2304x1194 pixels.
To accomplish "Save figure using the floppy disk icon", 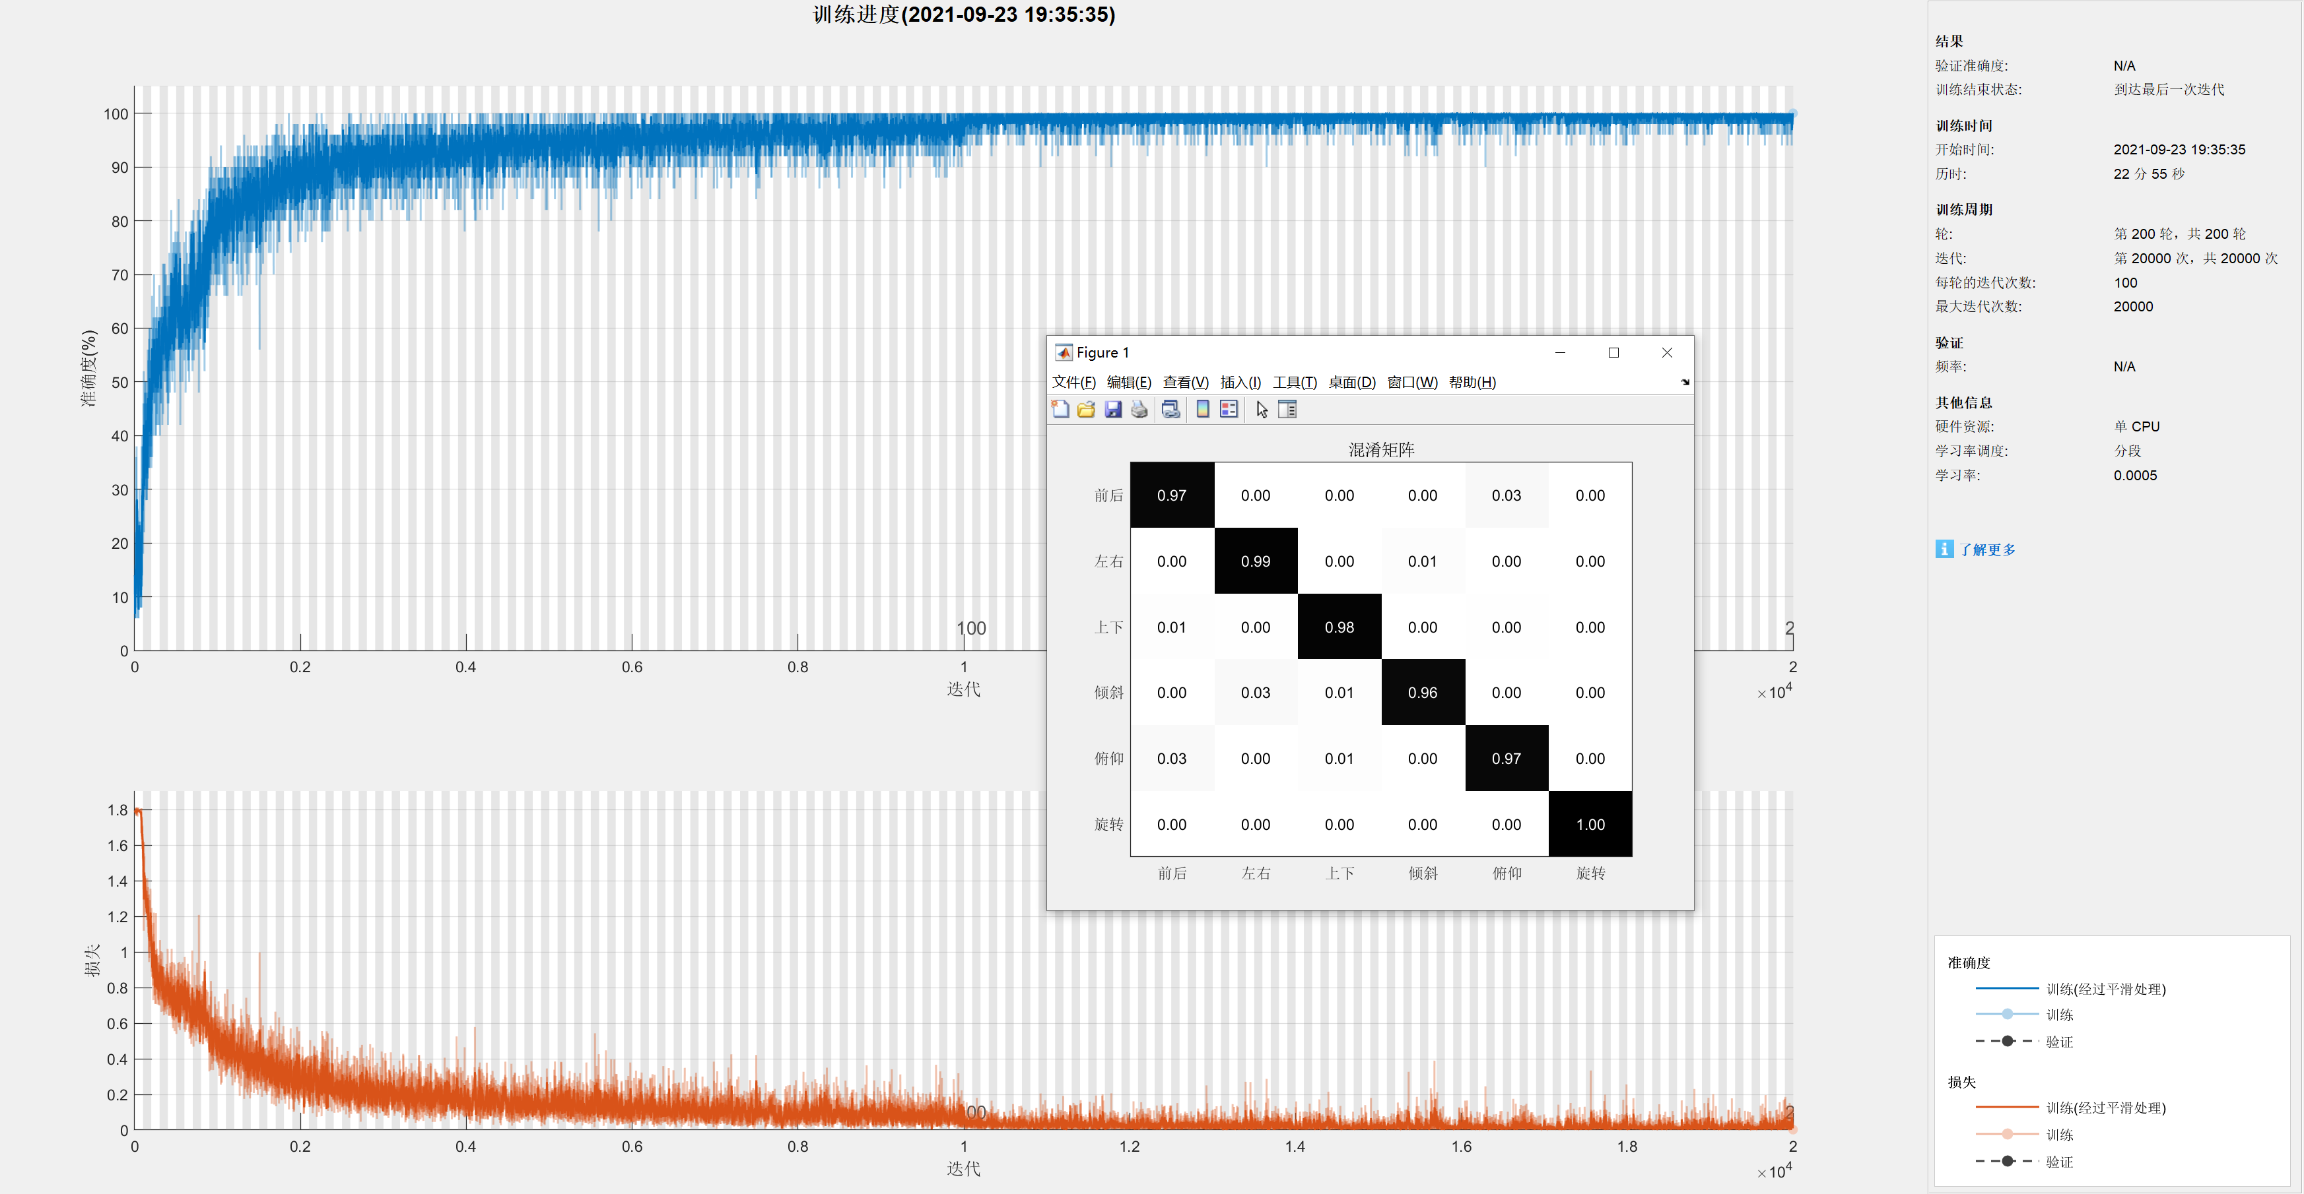I will 1112,409.
